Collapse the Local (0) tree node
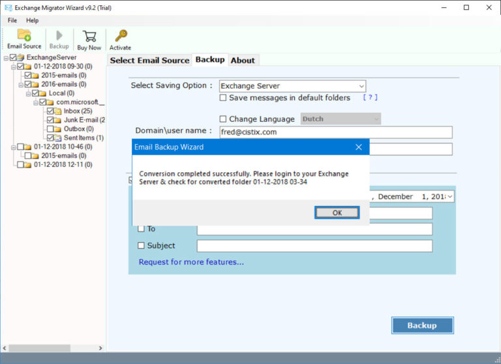Image resolution: width=501 pixels, height=364 pixels. pos(28,94)
